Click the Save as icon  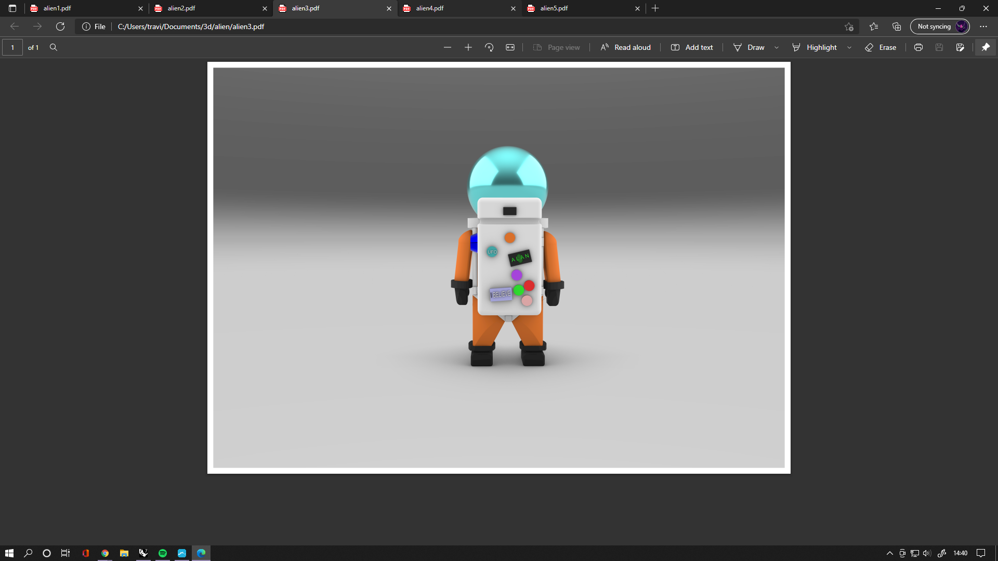960,47
